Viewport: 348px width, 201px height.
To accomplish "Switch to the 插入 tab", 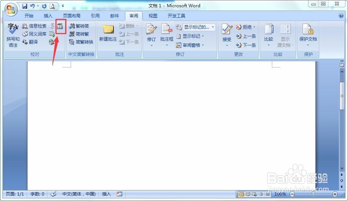I will [48, 16].
